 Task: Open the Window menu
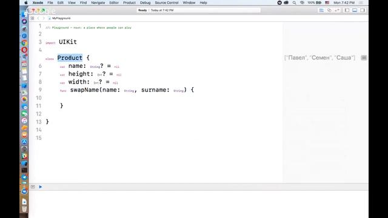tap(189, 2)
